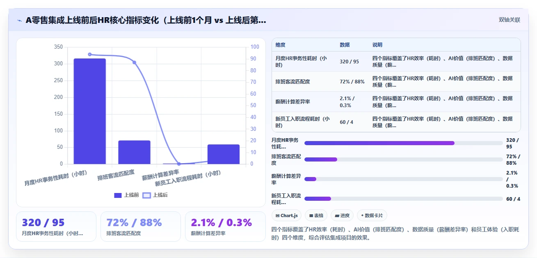Click the 新员工入职流程 progress bar
This screenshot has height=258, width=537.
403,199
